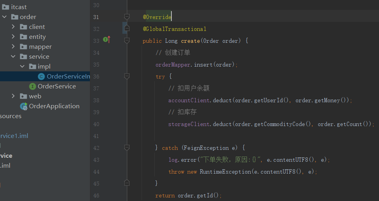Collapse the order folder
Viewport: 379px width, 201px height.
coord(4,17)
